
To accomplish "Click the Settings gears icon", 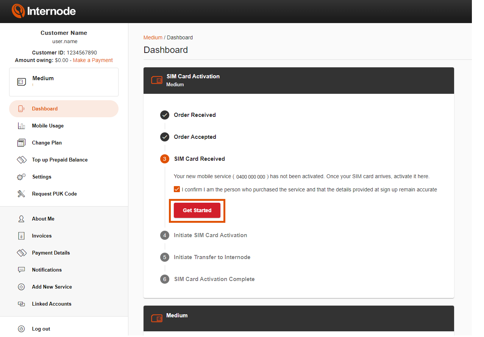I will click(21, 177).
